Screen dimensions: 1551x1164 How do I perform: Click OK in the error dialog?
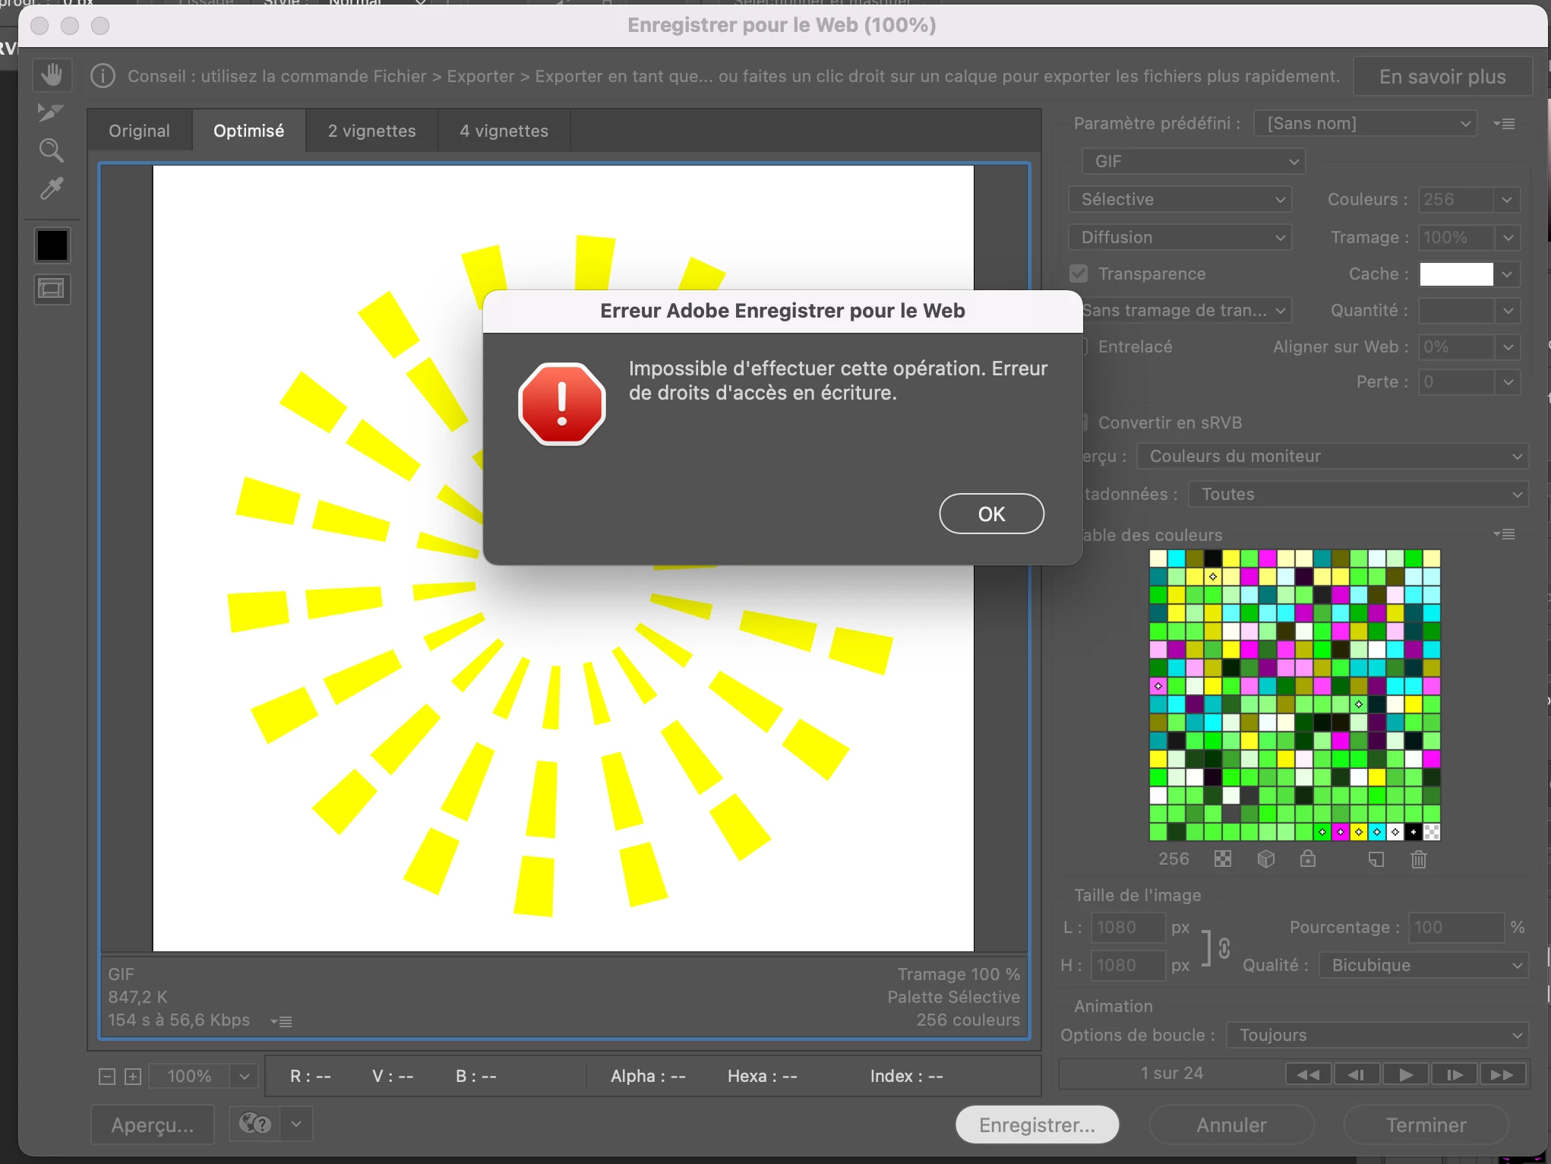point(991,514)
